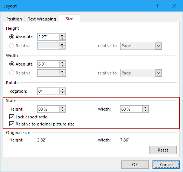Click the Reset button
This screenshot has width=183, height=172.
163,150
